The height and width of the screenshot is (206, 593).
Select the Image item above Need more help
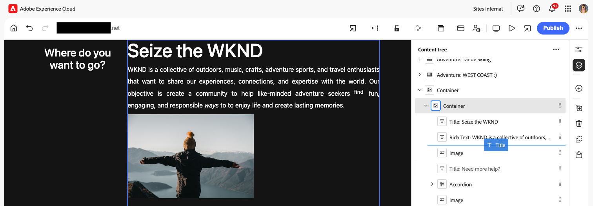[x=490, y=153]
